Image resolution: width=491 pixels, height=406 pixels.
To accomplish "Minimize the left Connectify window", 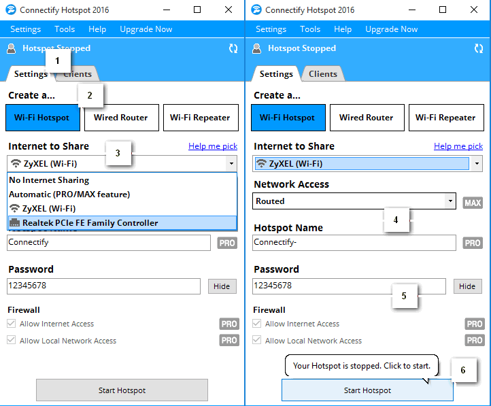I will pos(167,10).
